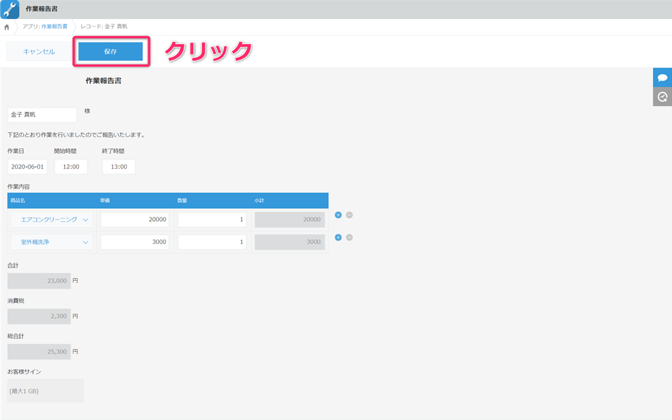672x420 pixels.
Task: Click the subtotal 3000 cell
Action: (x=289, y=242)
